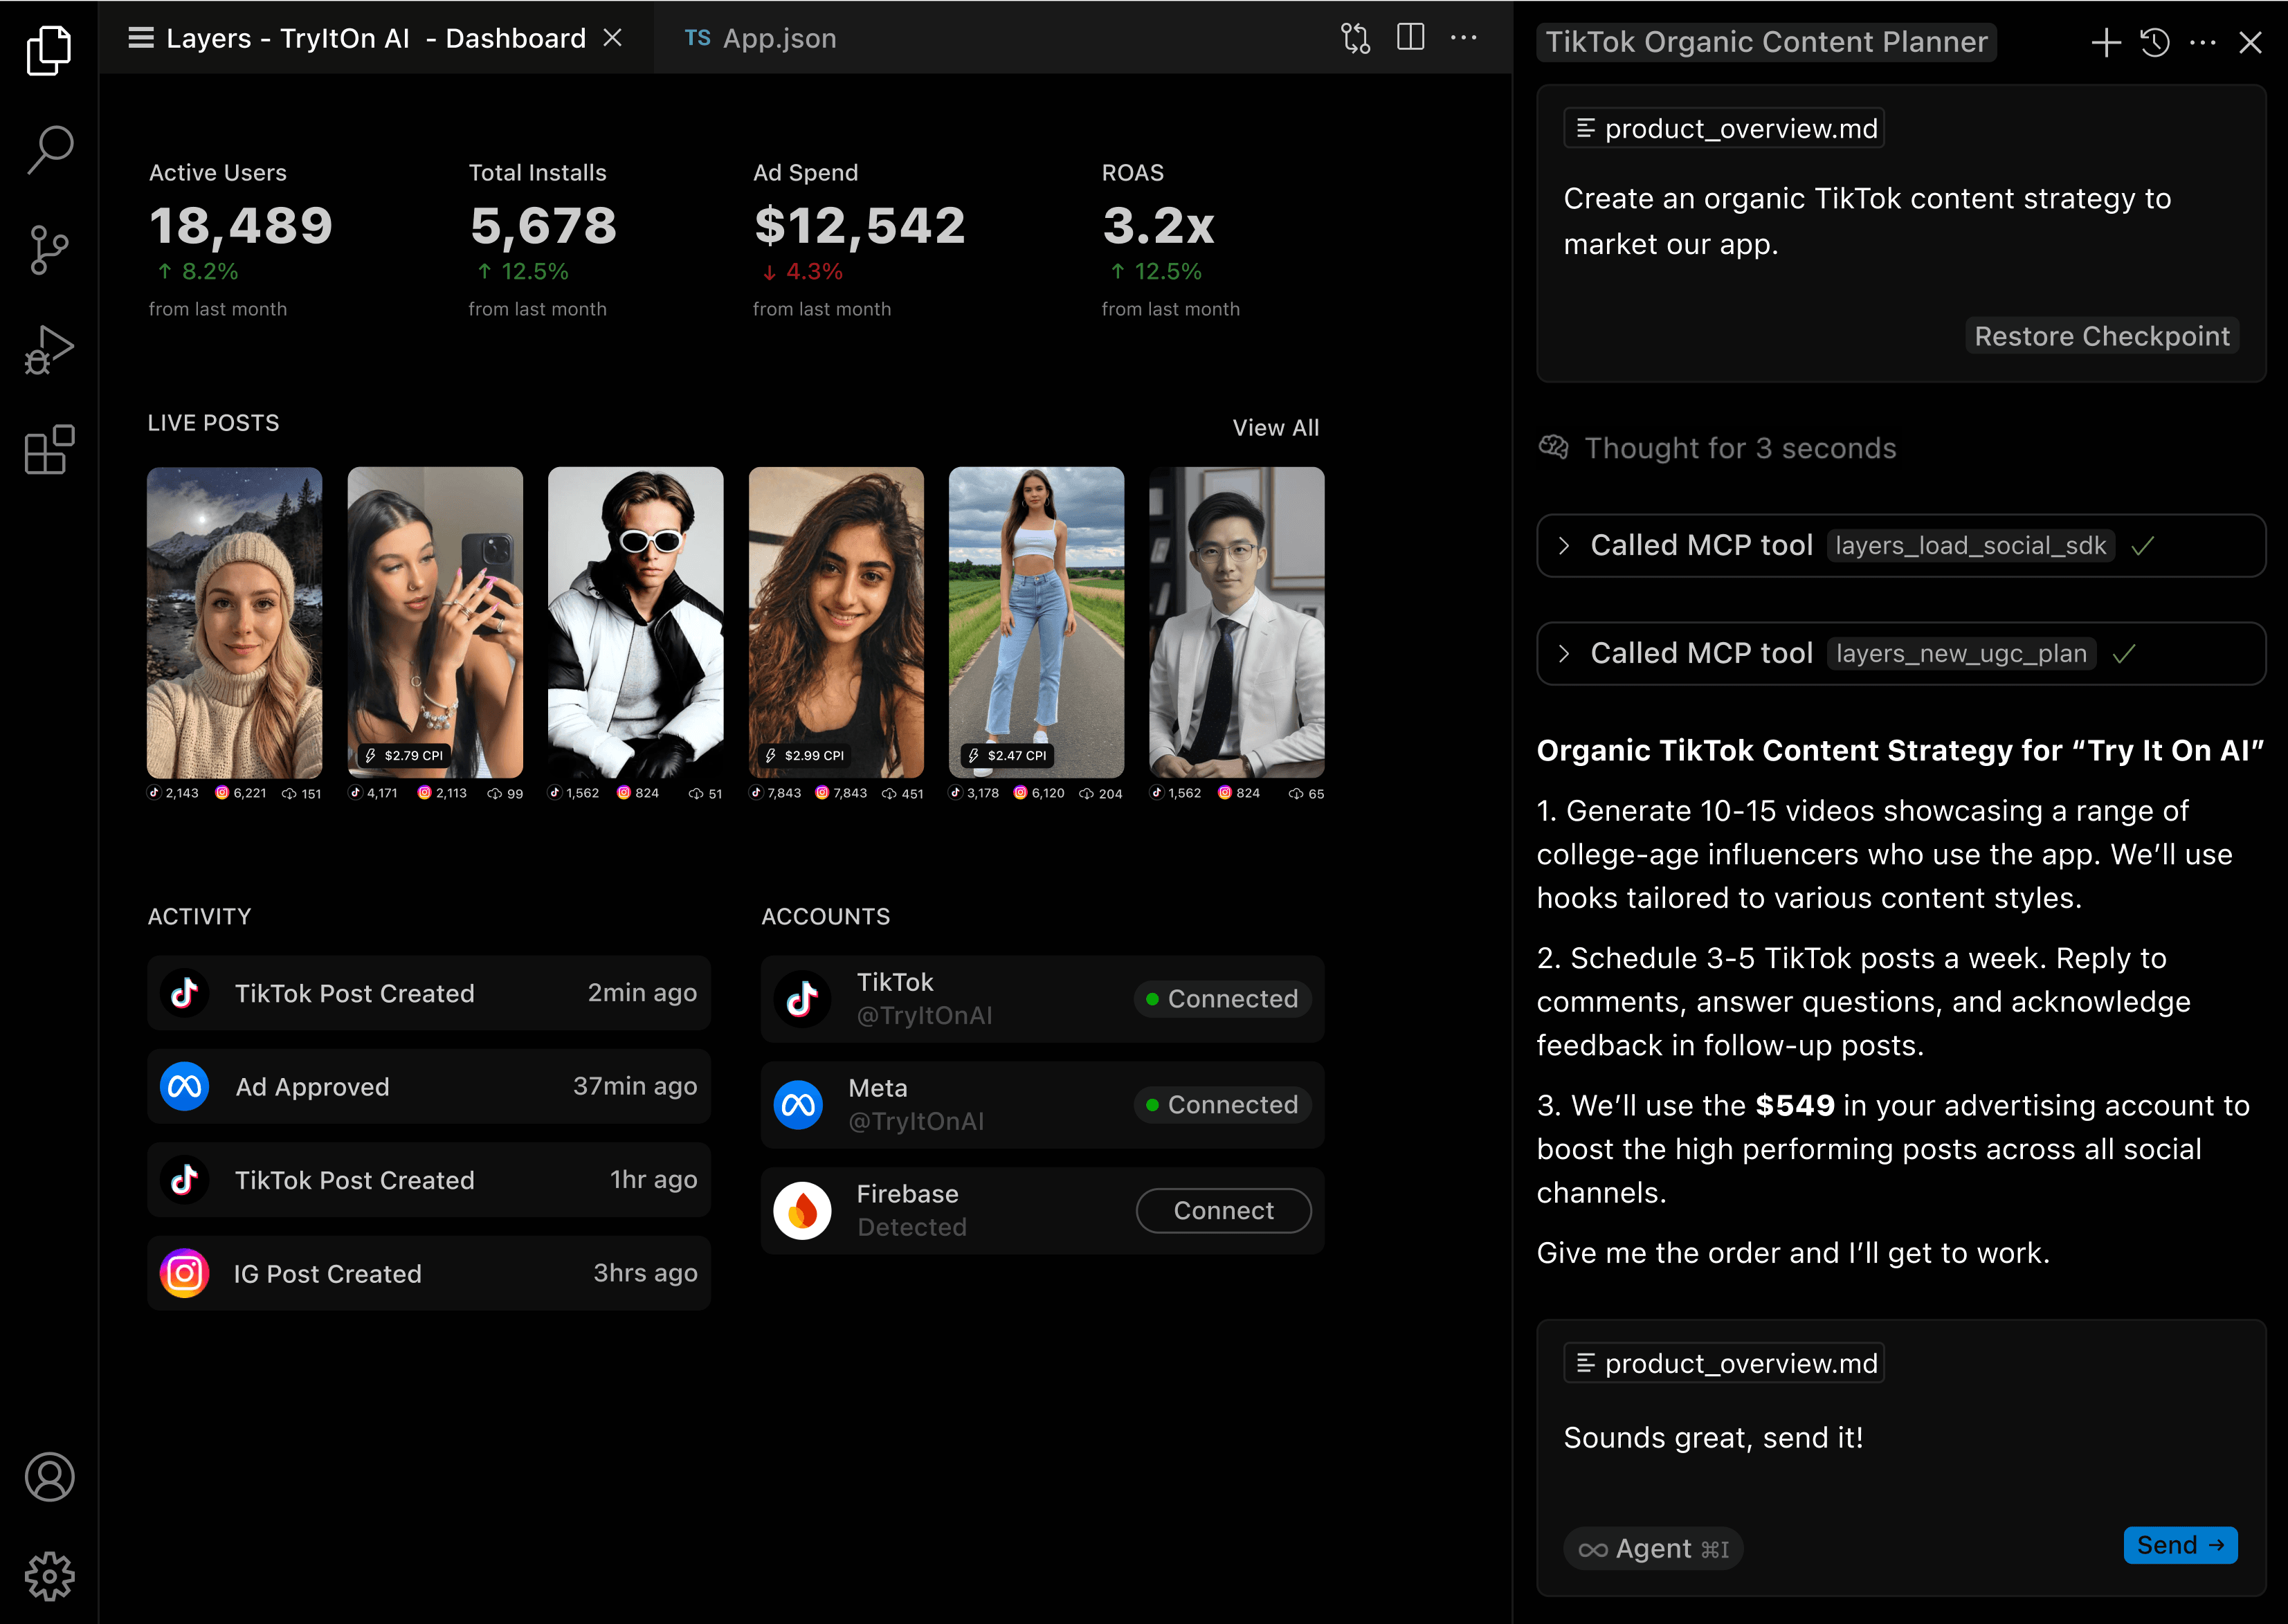2288x1624 pixels.
Task: Click file icon in top product_overview.md chip
Action: pyautogui.click(x=1585, y=128)
